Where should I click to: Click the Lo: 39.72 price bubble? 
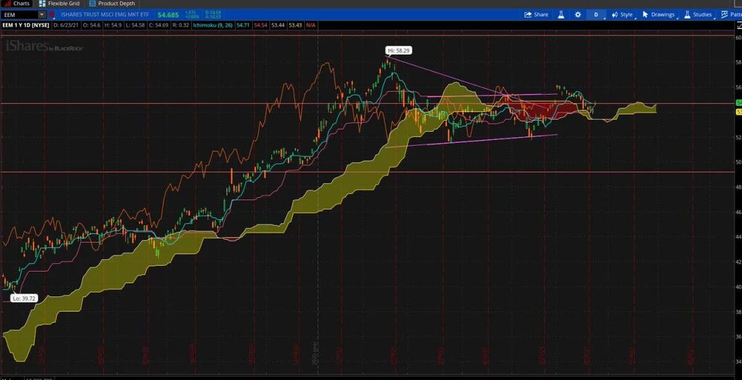tap(25, 298)
